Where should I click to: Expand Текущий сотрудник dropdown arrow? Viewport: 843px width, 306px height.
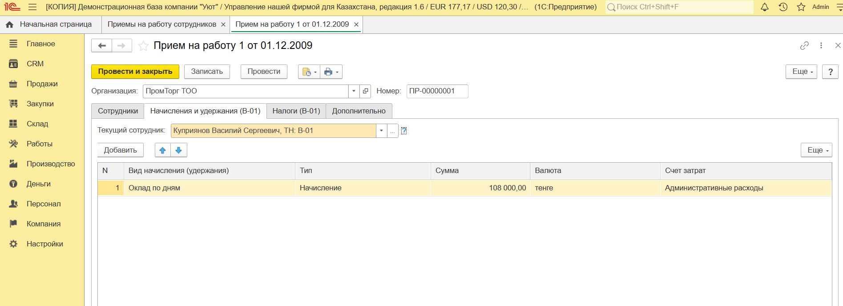381,131
